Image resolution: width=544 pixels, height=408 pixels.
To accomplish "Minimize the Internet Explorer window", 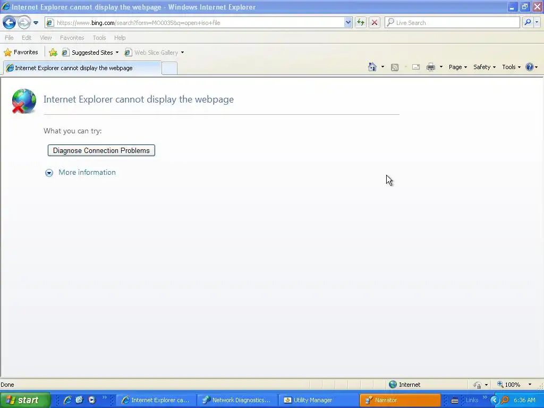I will 512,7.
